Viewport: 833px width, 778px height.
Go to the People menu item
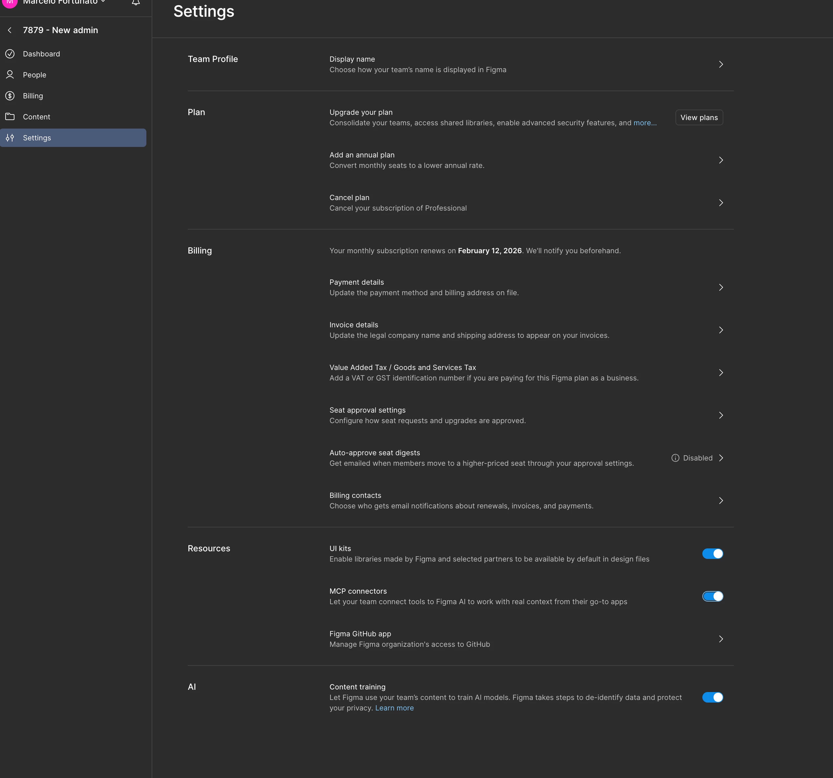coord(34,75)
